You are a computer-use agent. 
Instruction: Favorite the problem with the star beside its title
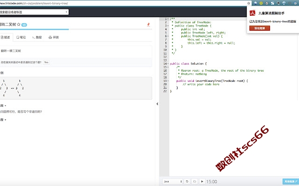point(19,24)
